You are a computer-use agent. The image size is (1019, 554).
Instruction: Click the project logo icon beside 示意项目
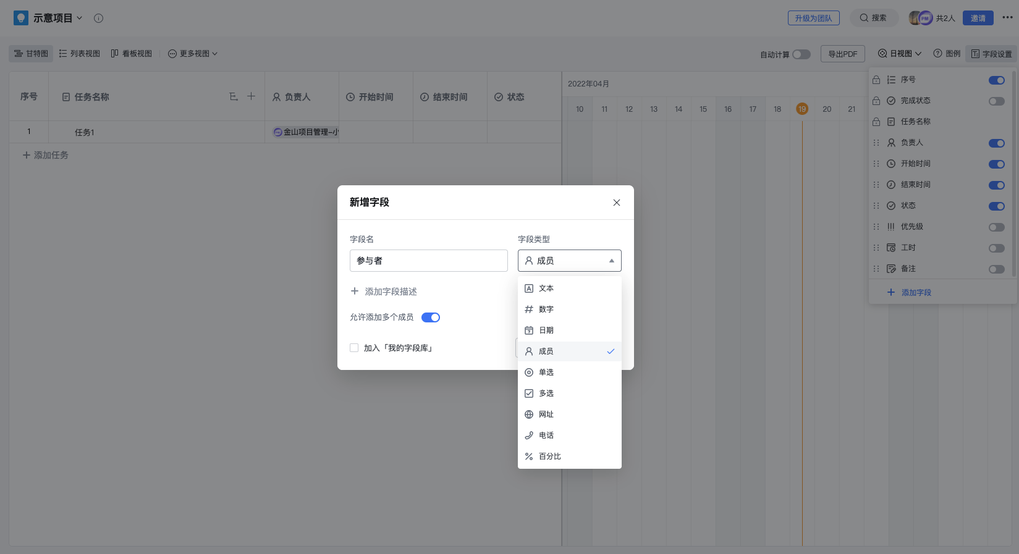pos(21,18)
